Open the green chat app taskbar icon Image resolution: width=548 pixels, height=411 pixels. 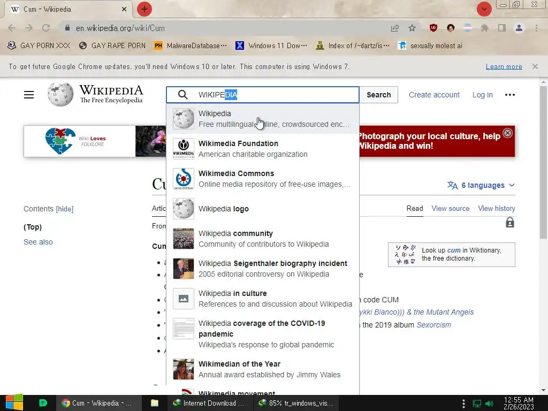tap(43, 403)
